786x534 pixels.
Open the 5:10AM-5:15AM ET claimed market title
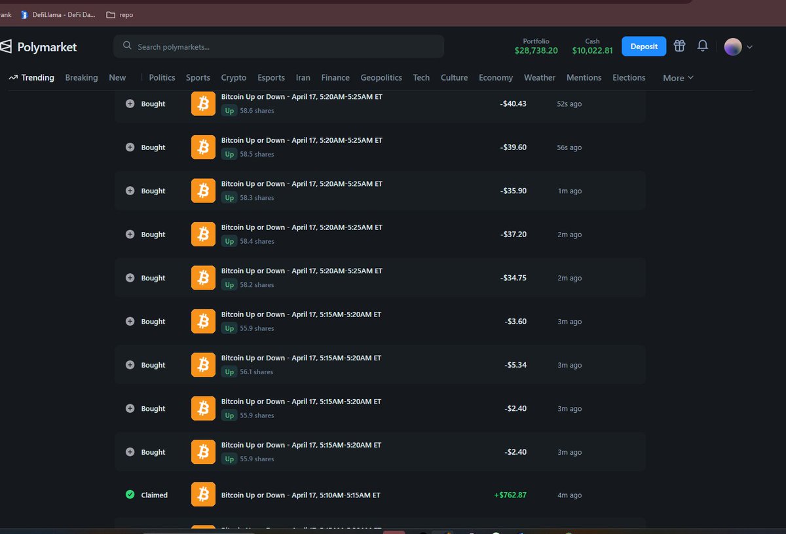[x=301, y=495]
